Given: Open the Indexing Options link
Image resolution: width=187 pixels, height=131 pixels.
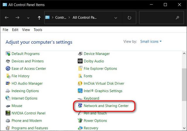Looking at the screenshot, I should (x=25, y=91).
